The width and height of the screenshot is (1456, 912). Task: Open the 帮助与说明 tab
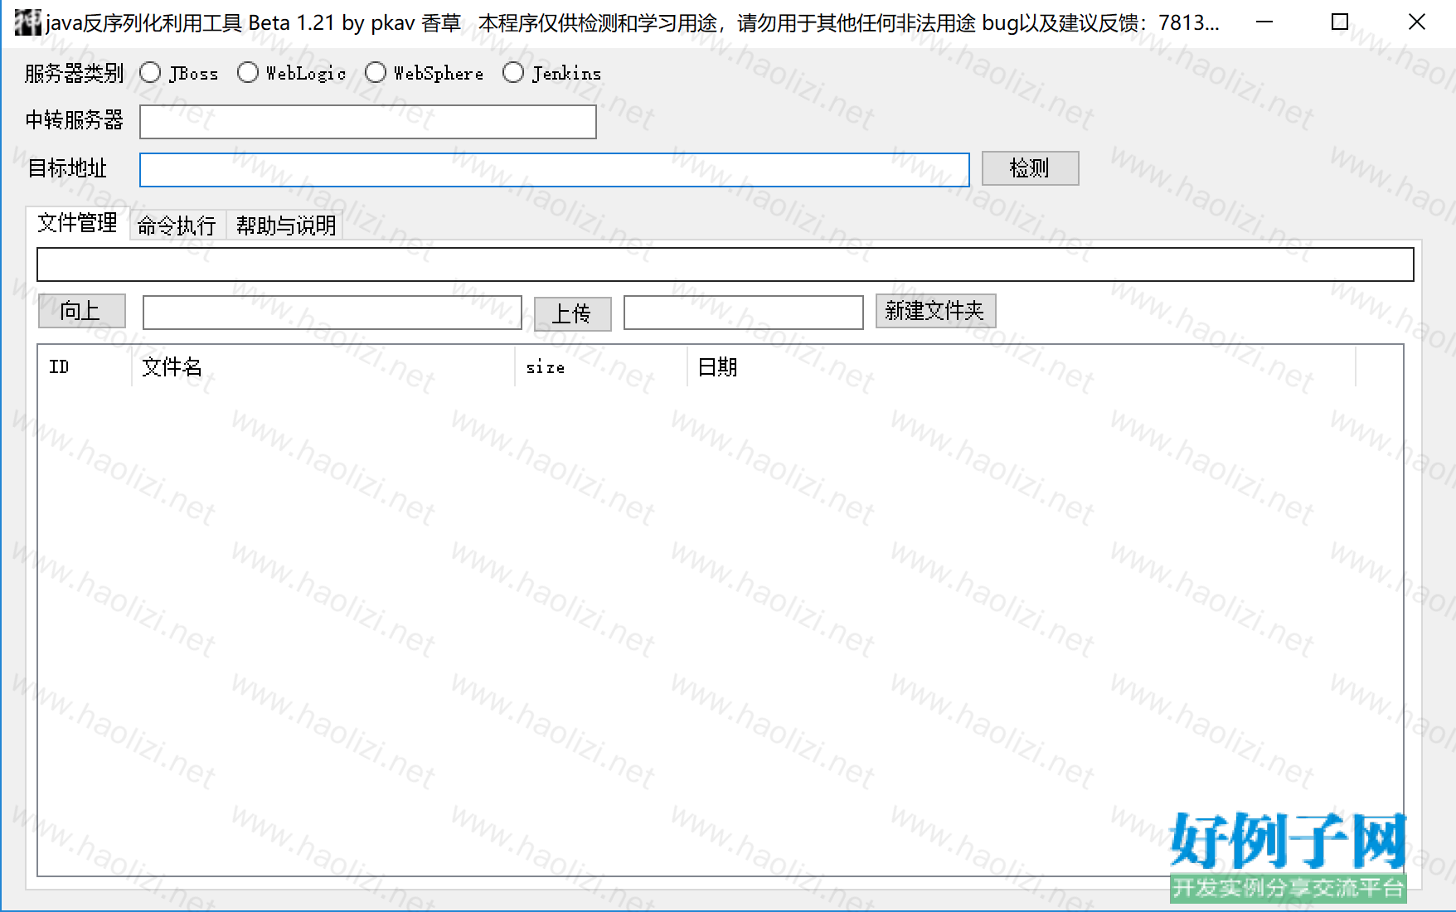click(285, 226)
